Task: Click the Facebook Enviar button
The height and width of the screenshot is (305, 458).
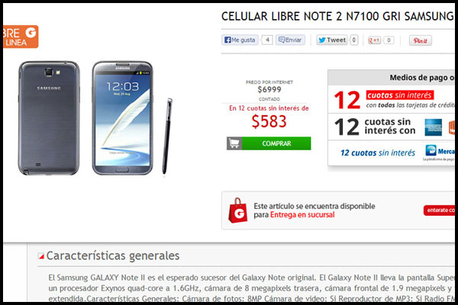Action: (290, 40)
